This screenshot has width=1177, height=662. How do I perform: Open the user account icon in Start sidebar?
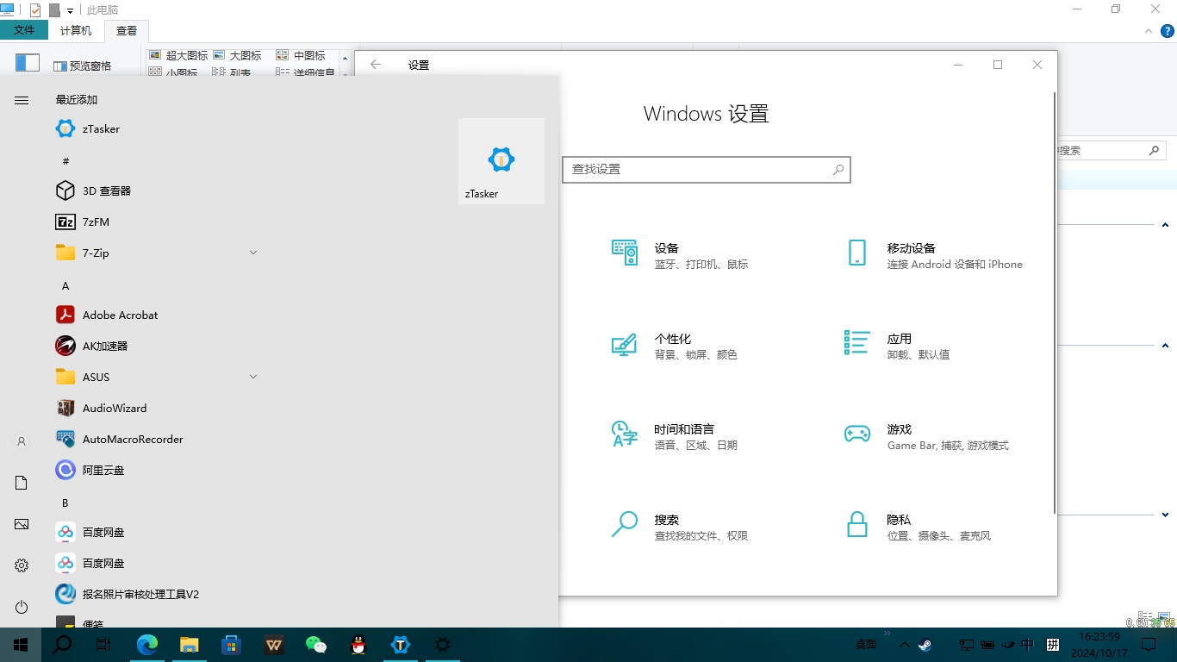(22, 441)
